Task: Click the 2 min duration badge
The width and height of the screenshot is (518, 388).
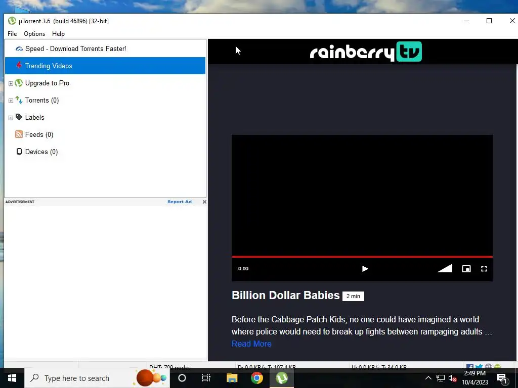Action: pyautogui.click(x=353, y=296)
